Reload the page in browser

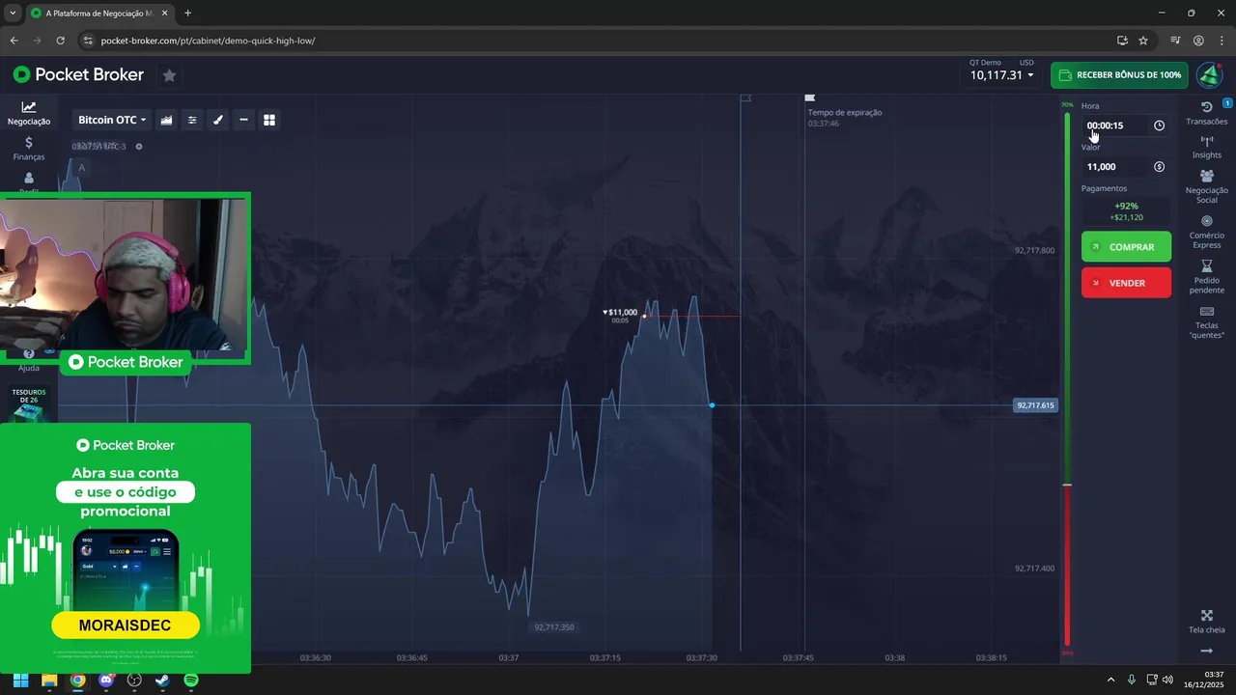(x=60, y=41)
